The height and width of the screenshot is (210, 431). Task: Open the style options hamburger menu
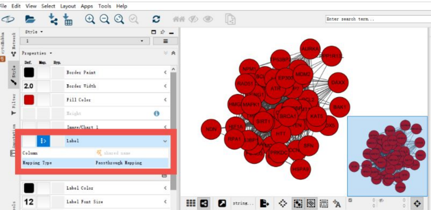(166, 41)
